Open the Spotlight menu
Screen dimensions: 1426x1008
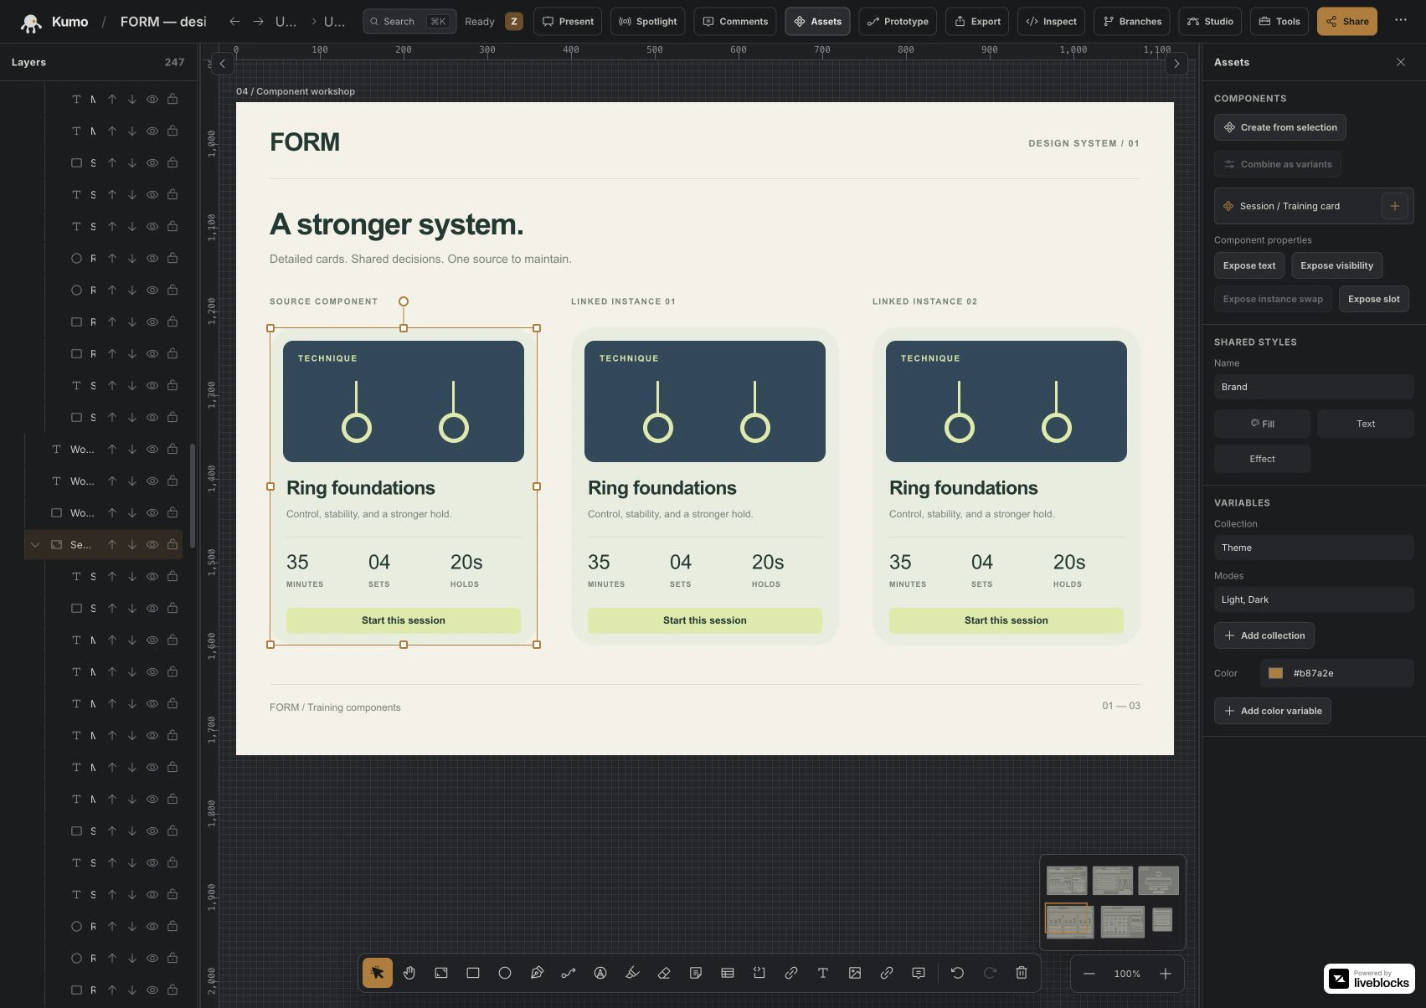point(647,22)
